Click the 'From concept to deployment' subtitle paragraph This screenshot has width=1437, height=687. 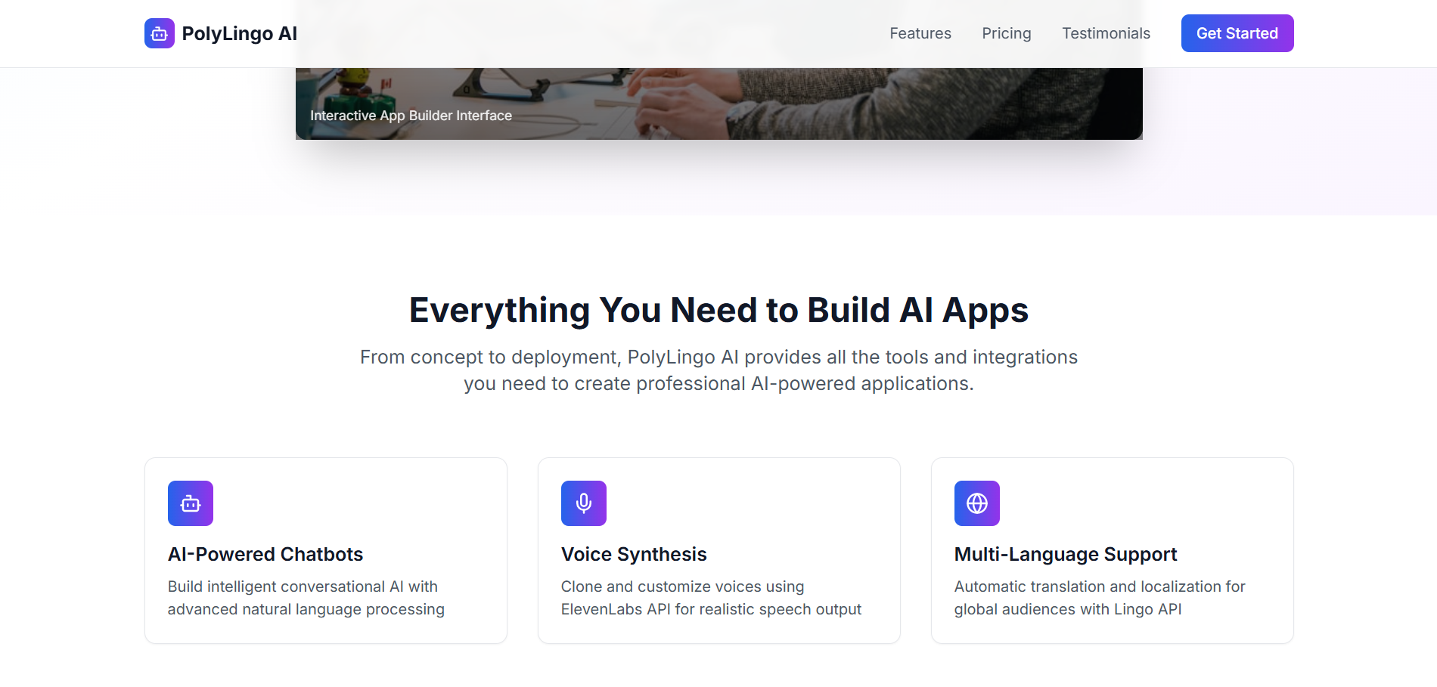click(x=718, y=370)
